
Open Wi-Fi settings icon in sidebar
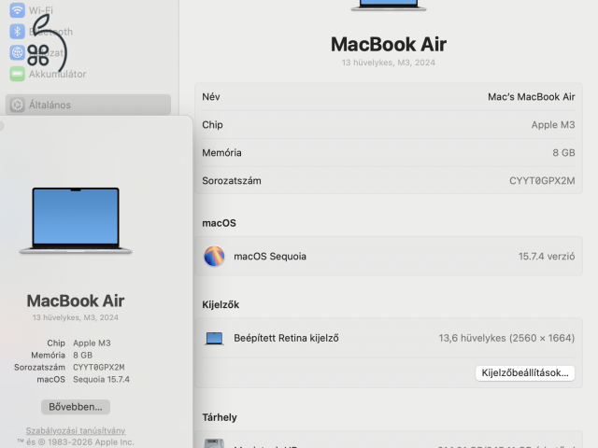(x=17, y=10)
